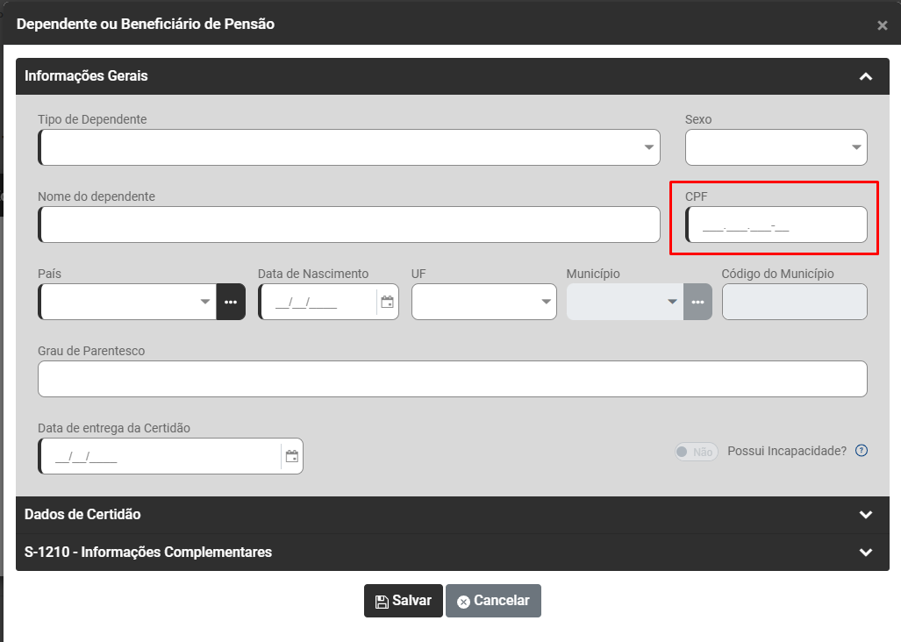The width and height of the screenshot is (901, 642).
Task: Click the País ellipsis search button
Action: point(231,302)
